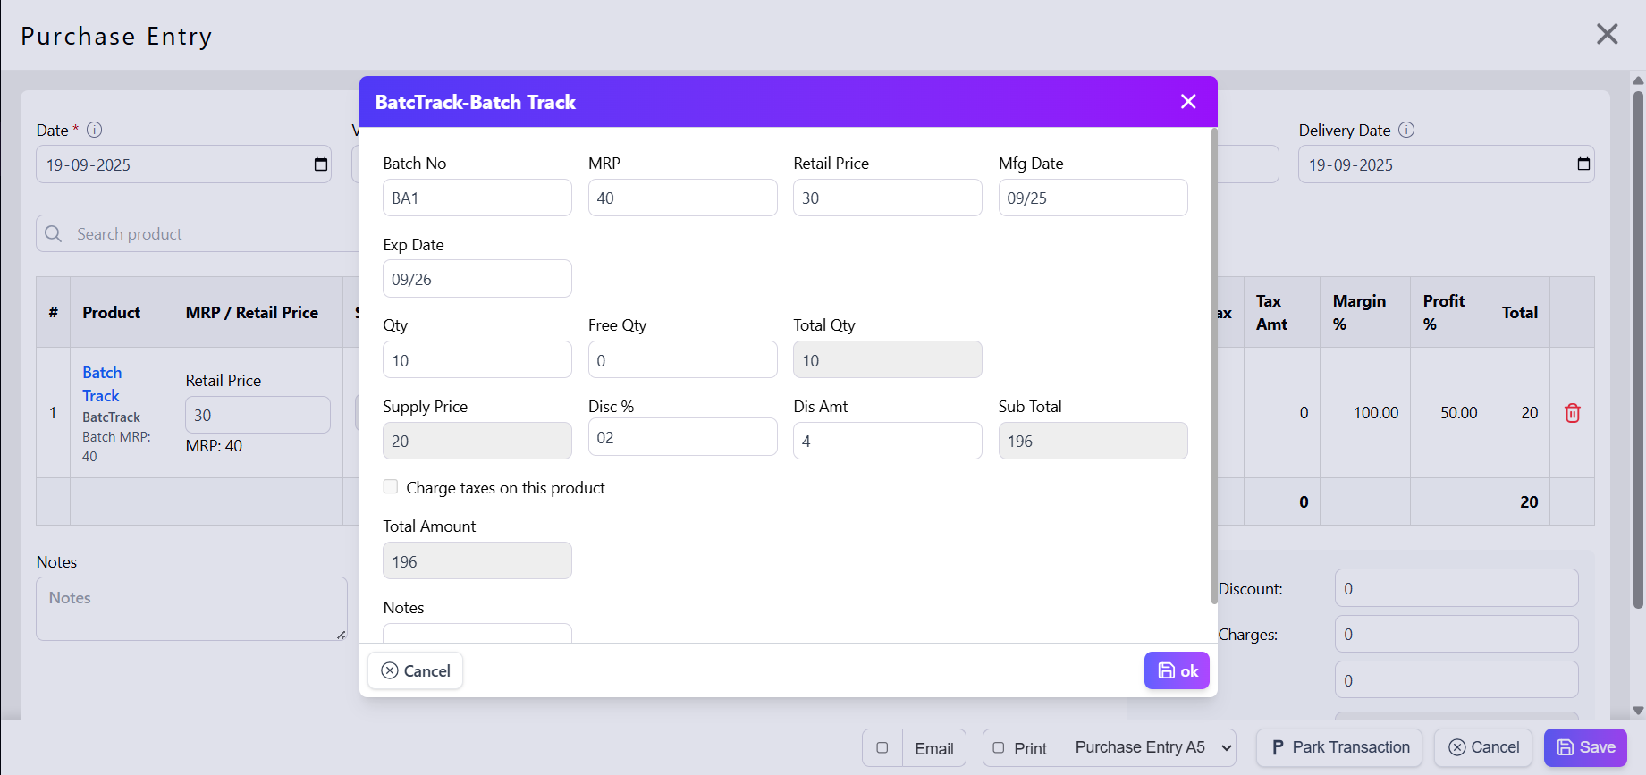Open the Purchase Entry A5 print format dropdown
This screenshot has height=775, width=1646.
pos(1148,747)
